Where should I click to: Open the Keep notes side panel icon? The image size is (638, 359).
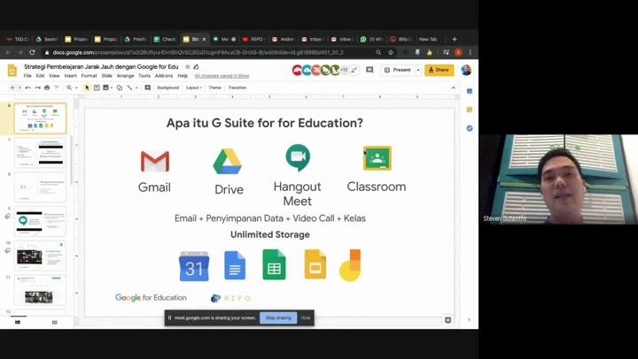[x=470, y=110]
